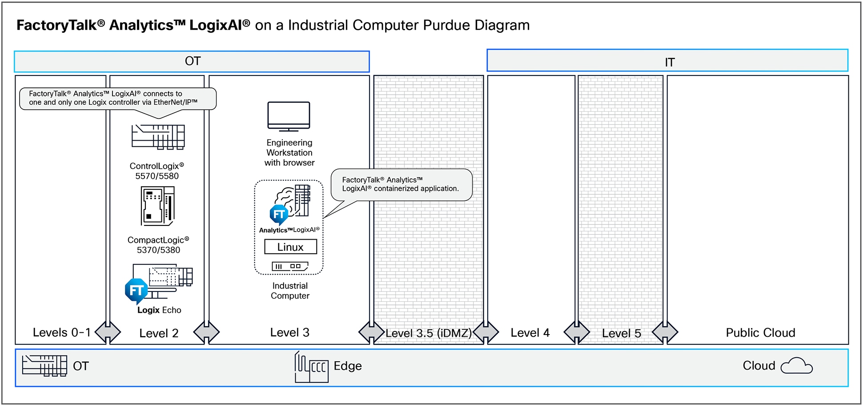Click the 'Level 5' label
This screenshot has width=863, height=406.
(622, 333)
